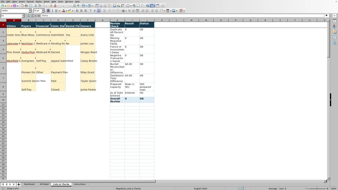The image size is (338, 190).
Task: Open the sidebar Navigator compass icon
Action: (335, 37)
